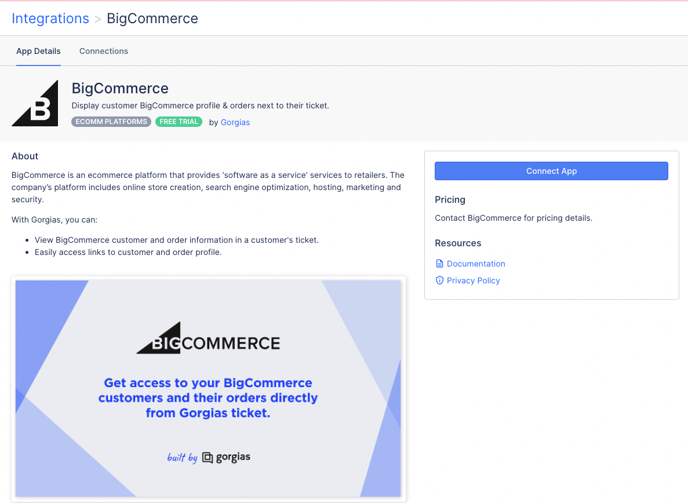Click 'Display customer BigCommerce profile' description
This screenshot has width=688, height=503.
click(x=200, y=105)
